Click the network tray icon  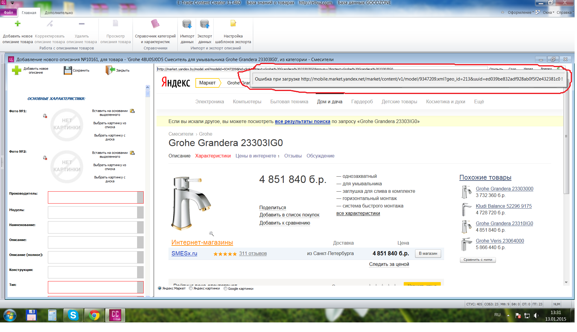(527, 315)
